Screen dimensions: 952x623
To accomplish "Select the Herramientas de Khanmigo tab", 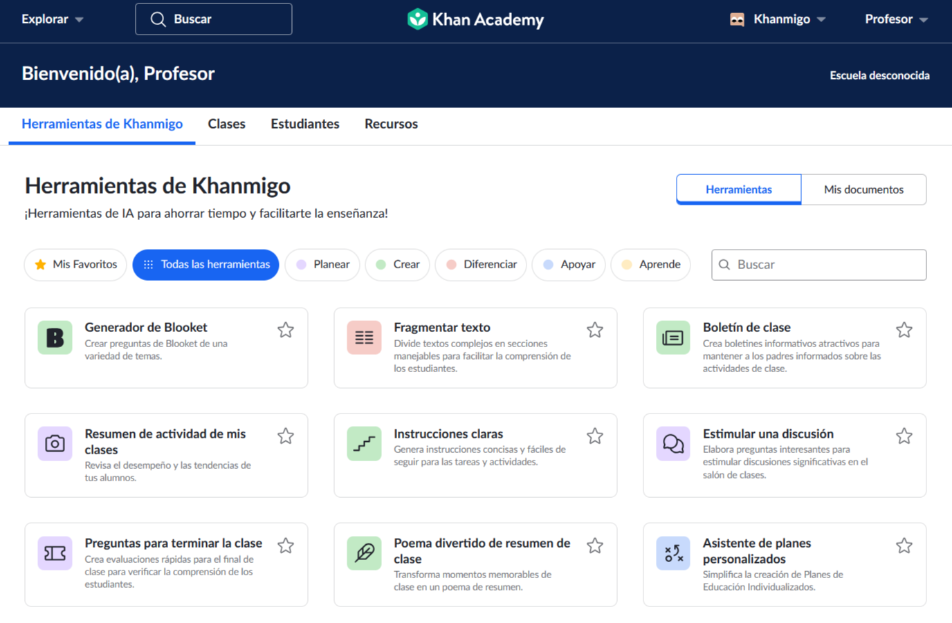I will [102, 124].
